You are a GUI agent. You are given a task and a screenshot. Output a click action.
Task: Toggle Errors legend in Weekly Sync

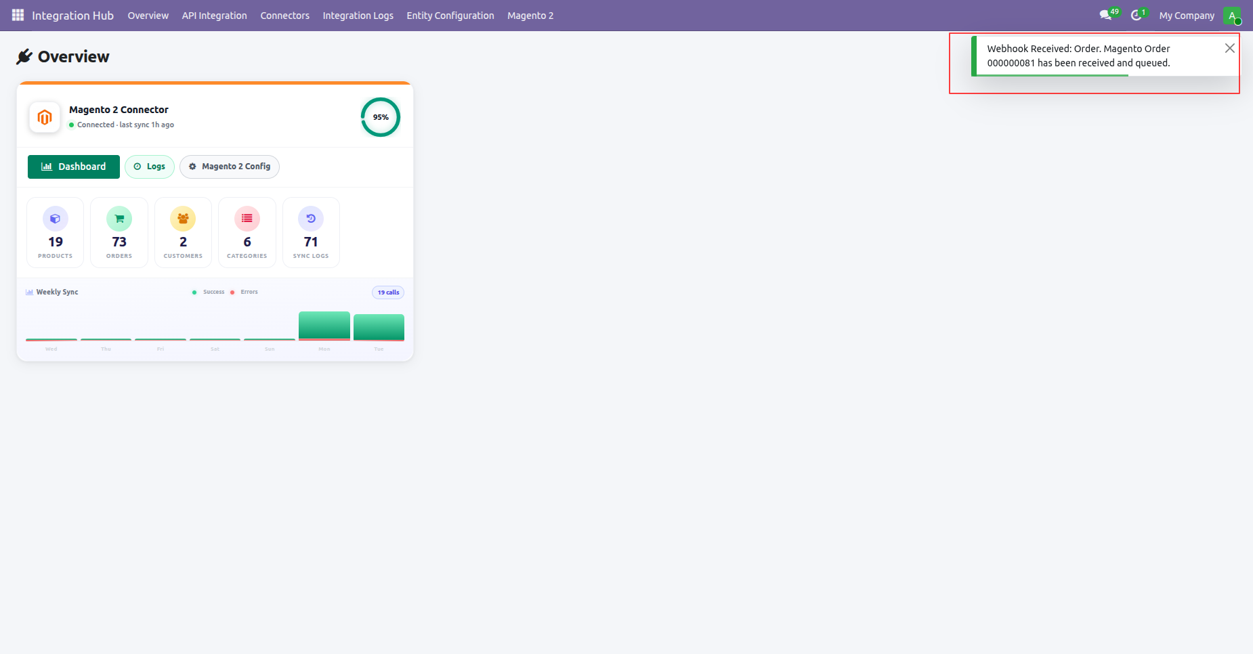(x=244, y=292)
